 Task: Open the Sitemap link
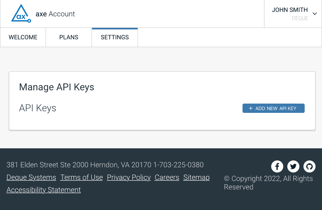pos(196,177)
